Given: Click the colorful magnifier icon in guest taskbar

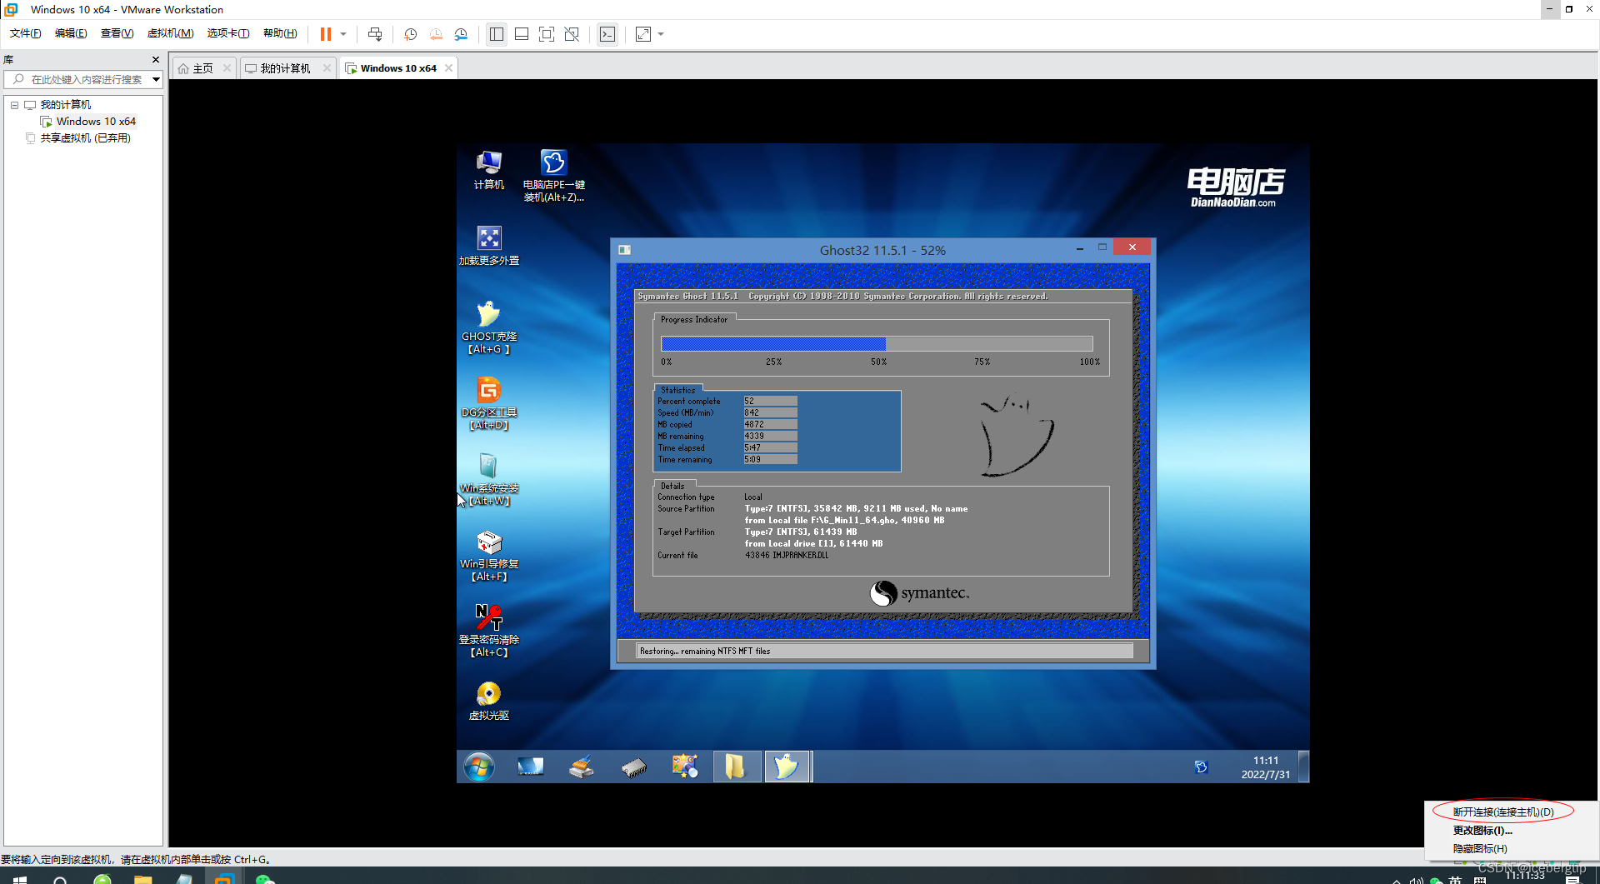Looking at the screenshot, I should point(685,767).
